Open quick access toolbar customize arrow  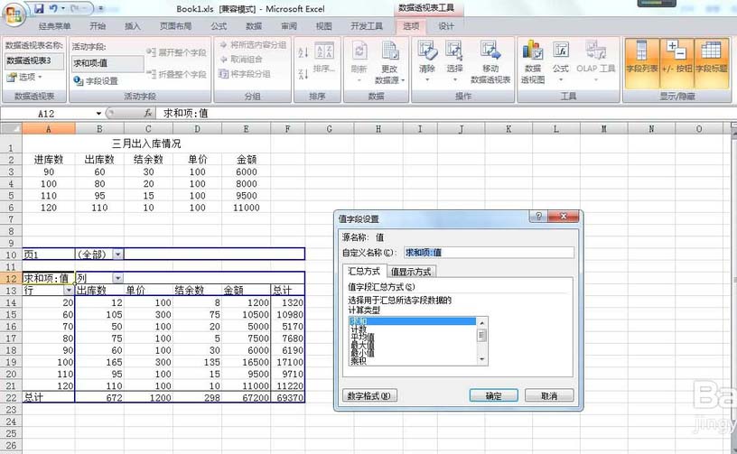click(101, 8)
